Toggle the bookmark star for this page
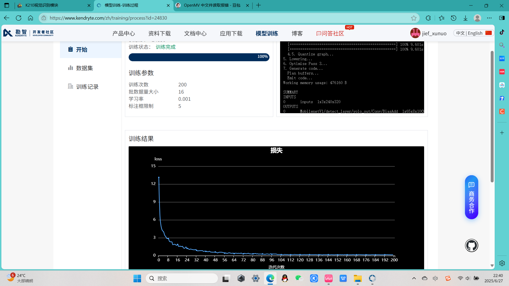 tap(414, 18)
